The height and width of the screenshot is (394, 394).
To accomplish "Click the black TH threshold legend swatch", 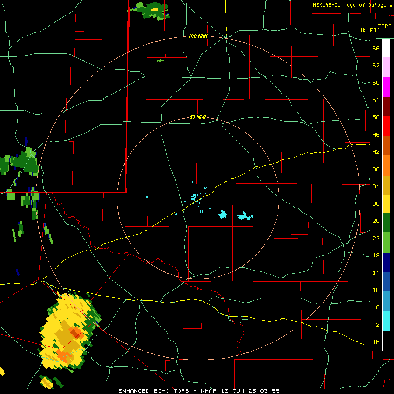I will (387, 341).
